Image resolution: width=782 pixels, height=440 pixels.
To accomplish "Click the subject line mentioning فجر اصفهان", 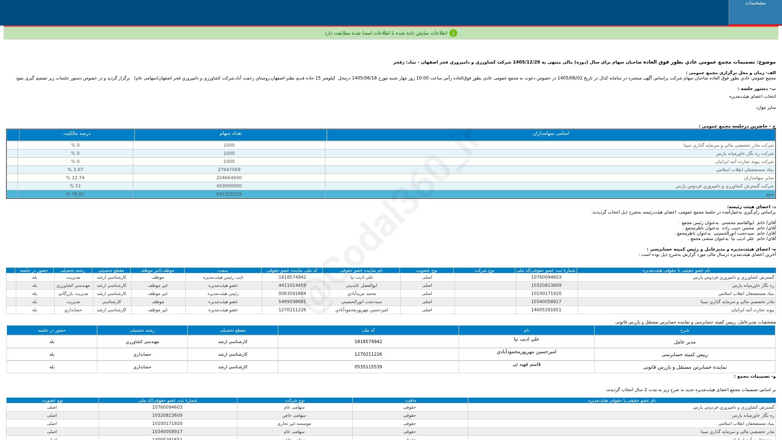I will pos(584,62).
